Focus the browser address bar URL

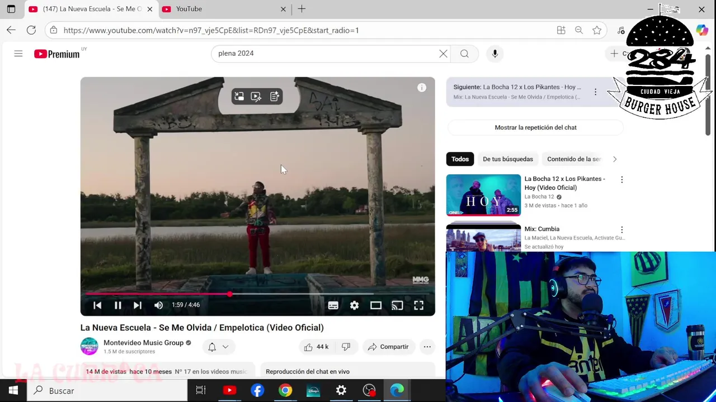coord(211,30)
